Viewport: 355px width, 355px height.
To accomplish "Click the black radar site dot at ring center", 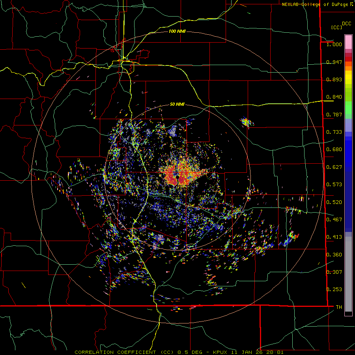I will tap(178, 178).
